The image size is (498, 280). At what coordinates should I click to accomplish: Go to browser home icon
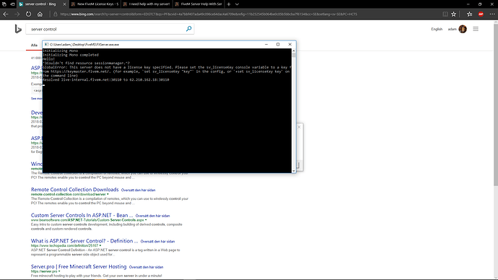tap(40, 14)
